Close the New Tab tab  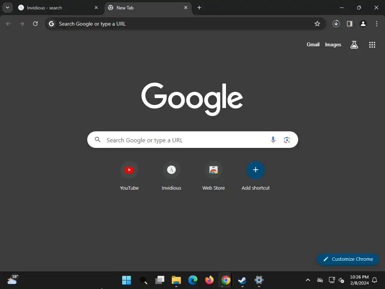186,8
